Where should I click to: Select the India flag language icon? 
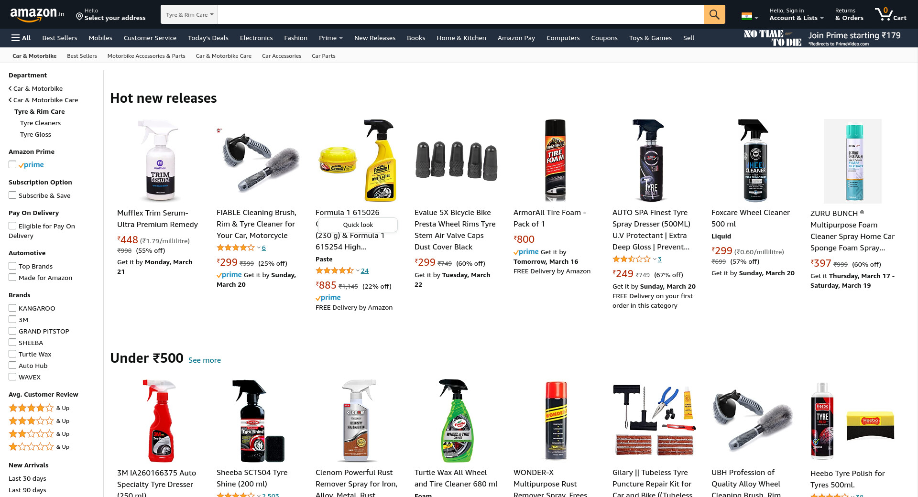(750, 16)
